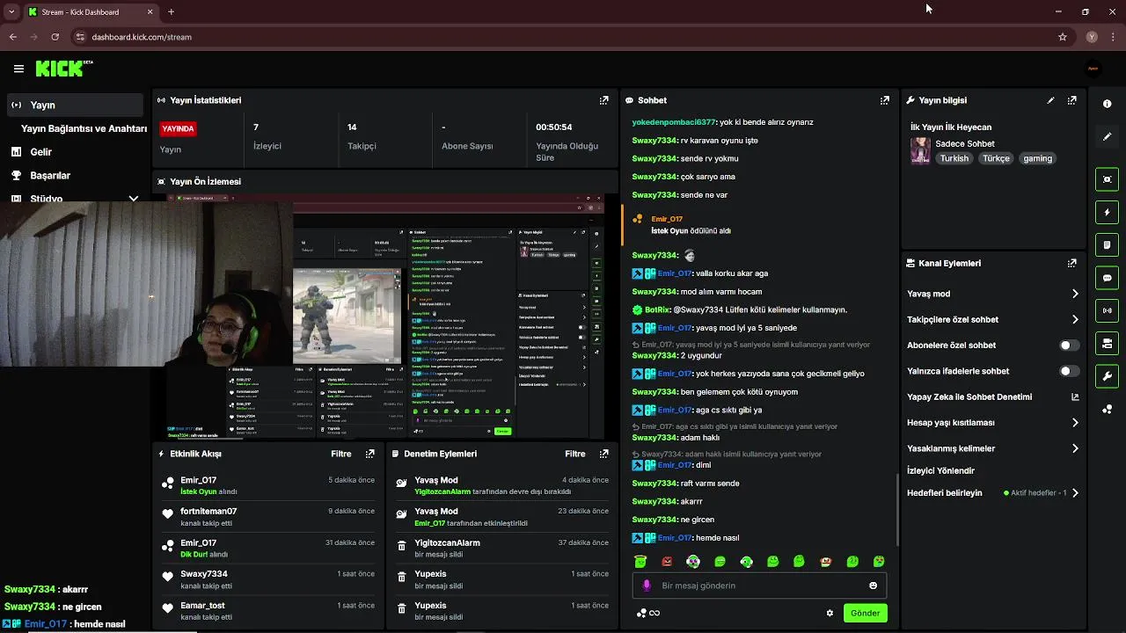Open Başarılar in the left menu
The width and height of the screenshot is (1126, 633).
pyautogui.click(x=50, y=175)
